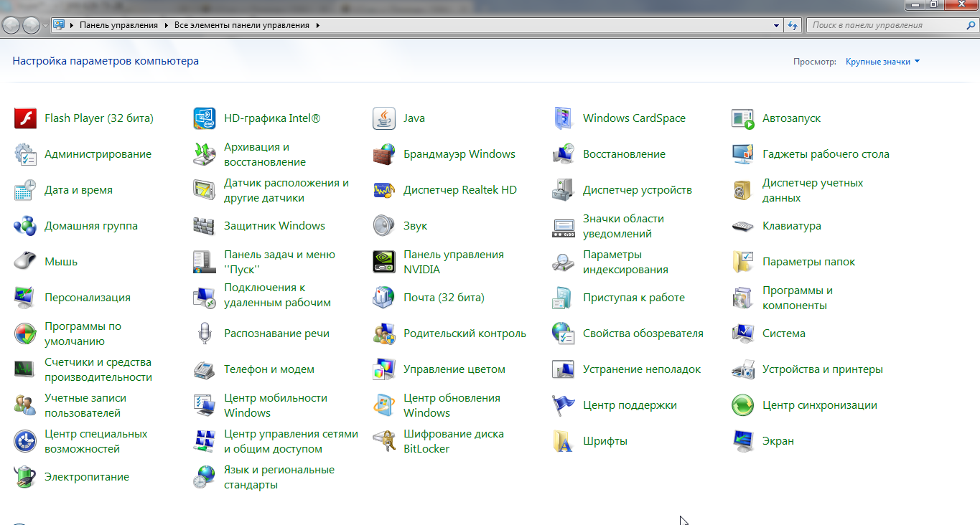The width and height of the screenshot is (980, 525).
Task: Open 'Устранение неполадок' link
Action: pos(642,369)
